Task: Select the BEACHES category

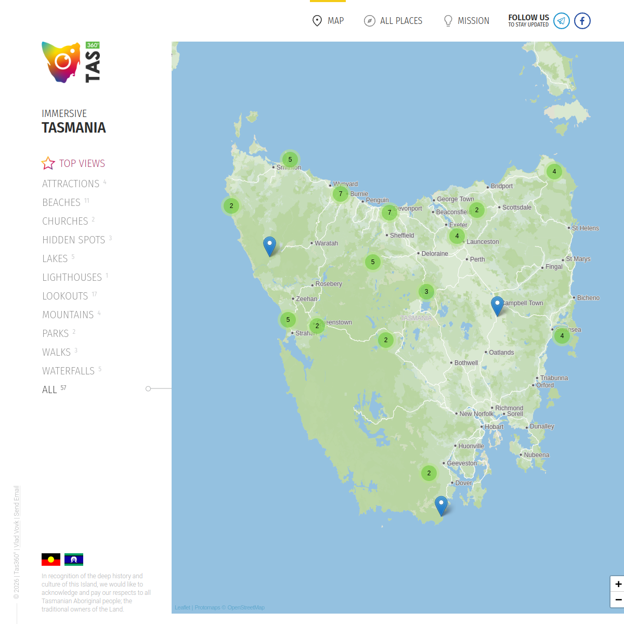Action: (61, 202)
